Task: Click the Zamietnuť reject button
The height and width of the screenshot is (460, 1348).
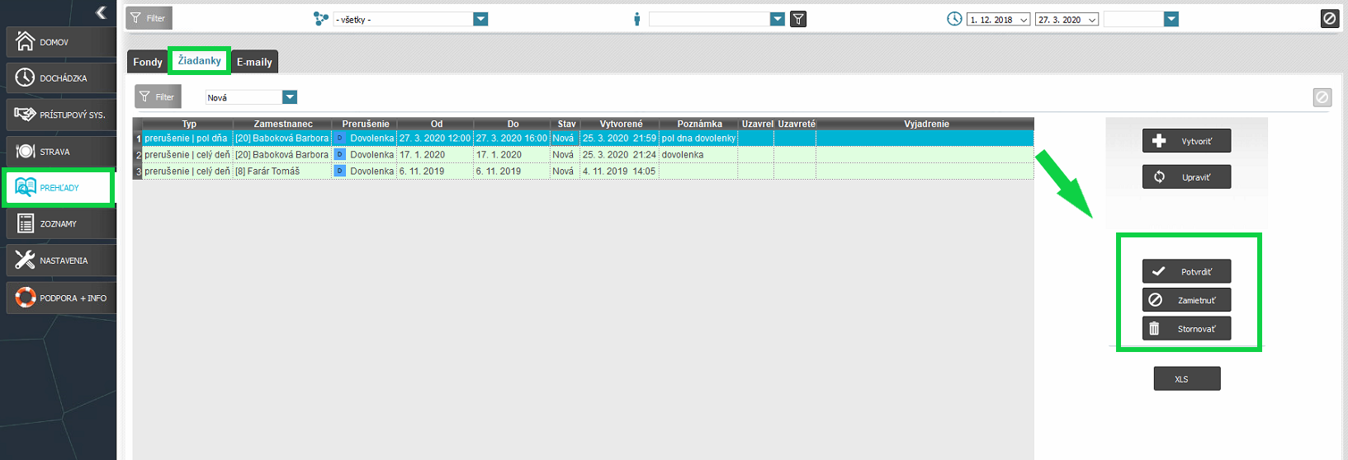Action: click(1186, 300)
